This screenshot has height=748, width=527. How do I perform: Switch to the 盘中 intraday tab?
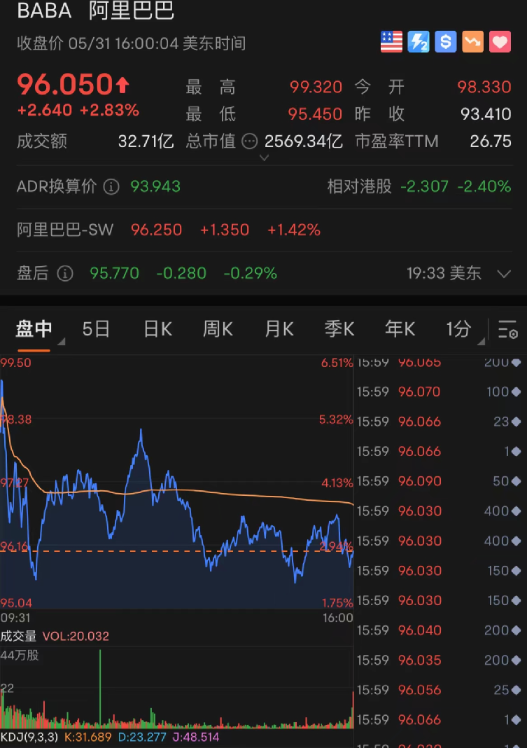click(x=34, y=329)
